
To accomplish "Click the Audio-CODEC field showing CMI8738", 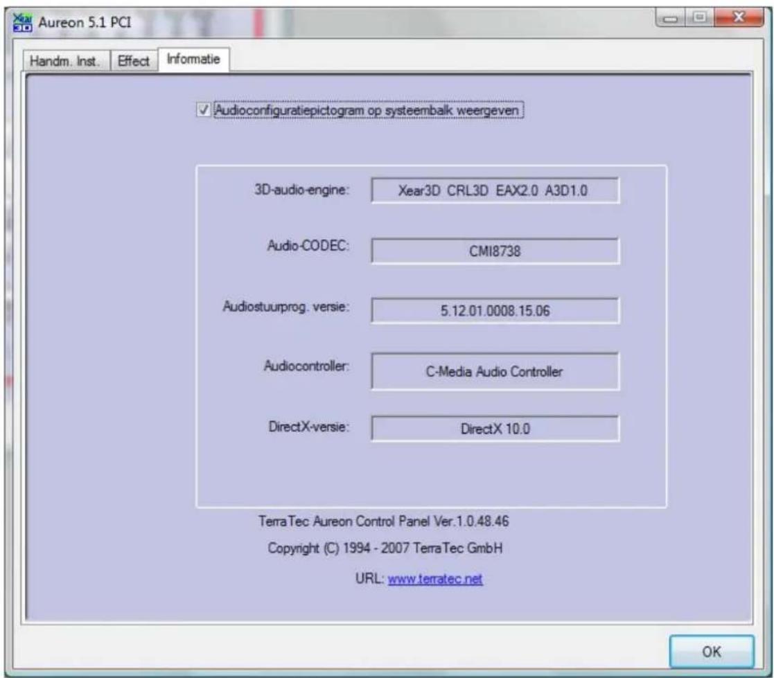I will click(495, 251).
